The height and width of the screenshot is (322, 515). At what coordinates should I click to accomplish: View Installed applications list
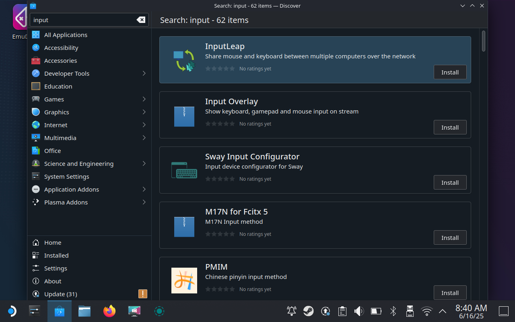(x=56, y=255)
